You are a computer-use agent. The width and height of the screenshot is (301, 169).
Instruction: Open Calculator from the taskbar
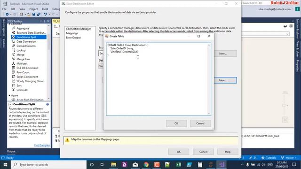(x=200, y=165)
